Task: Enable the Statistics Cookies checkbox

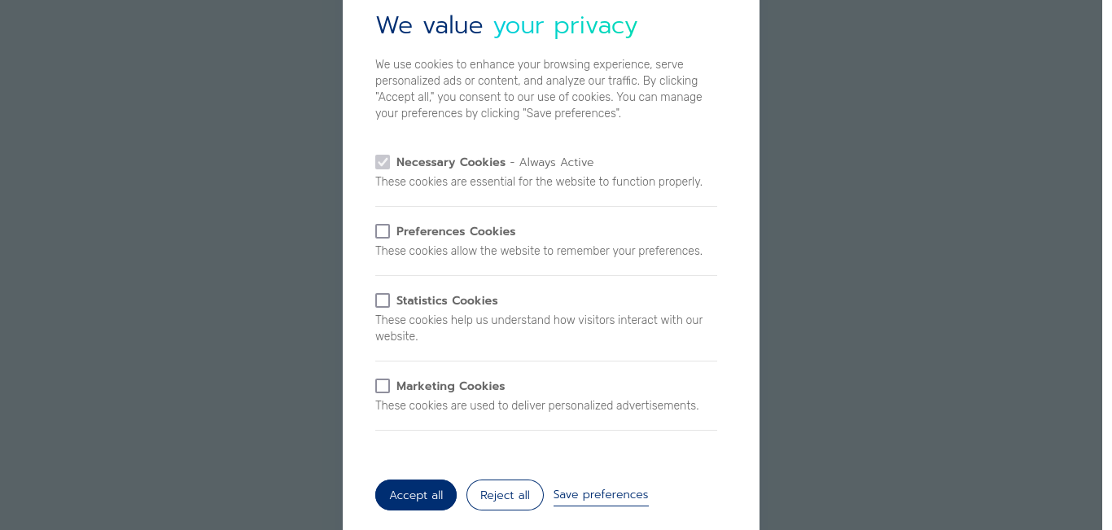Action: point(383,300)
